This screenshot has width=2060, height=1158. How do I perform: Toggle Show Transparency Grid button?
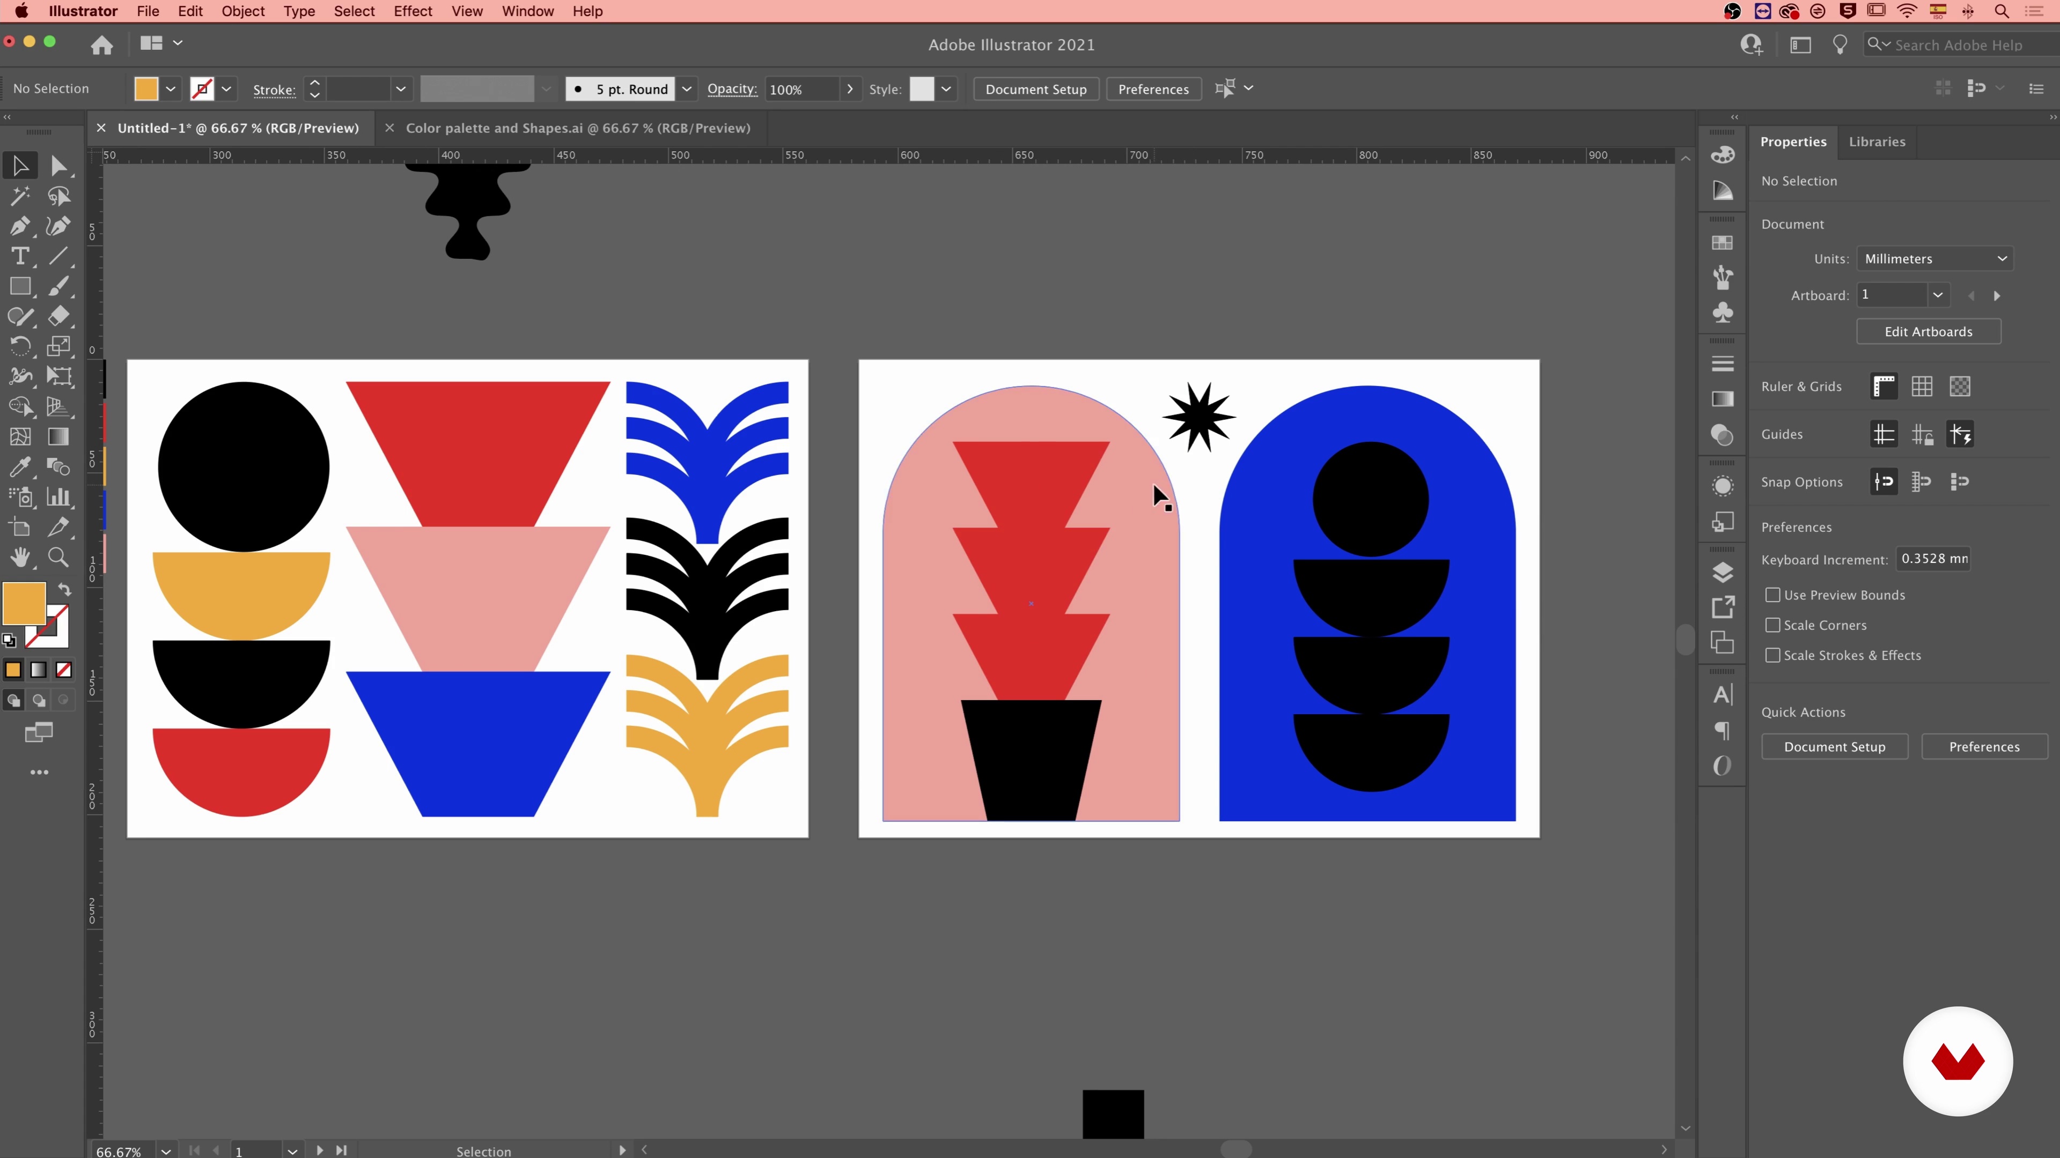pos(1959,387)
